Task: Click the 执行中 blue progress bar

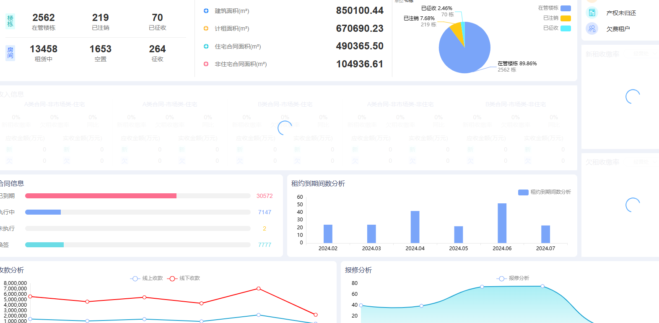Action: pyautogui.click(x=43, y=212)
